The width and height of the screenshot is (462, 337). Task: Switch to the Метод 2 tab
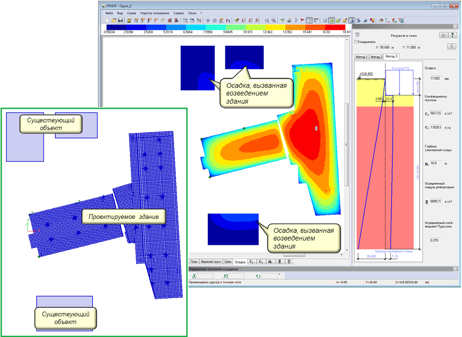[x=376, y=57]
